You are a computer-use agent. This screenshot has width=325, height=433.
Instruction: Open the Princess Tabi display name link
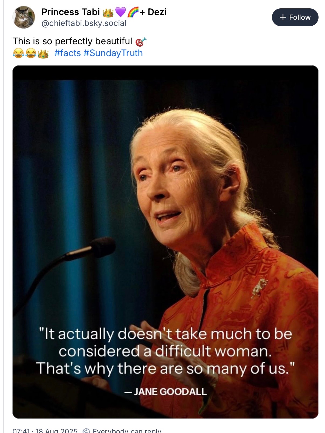tap(71, 12)
